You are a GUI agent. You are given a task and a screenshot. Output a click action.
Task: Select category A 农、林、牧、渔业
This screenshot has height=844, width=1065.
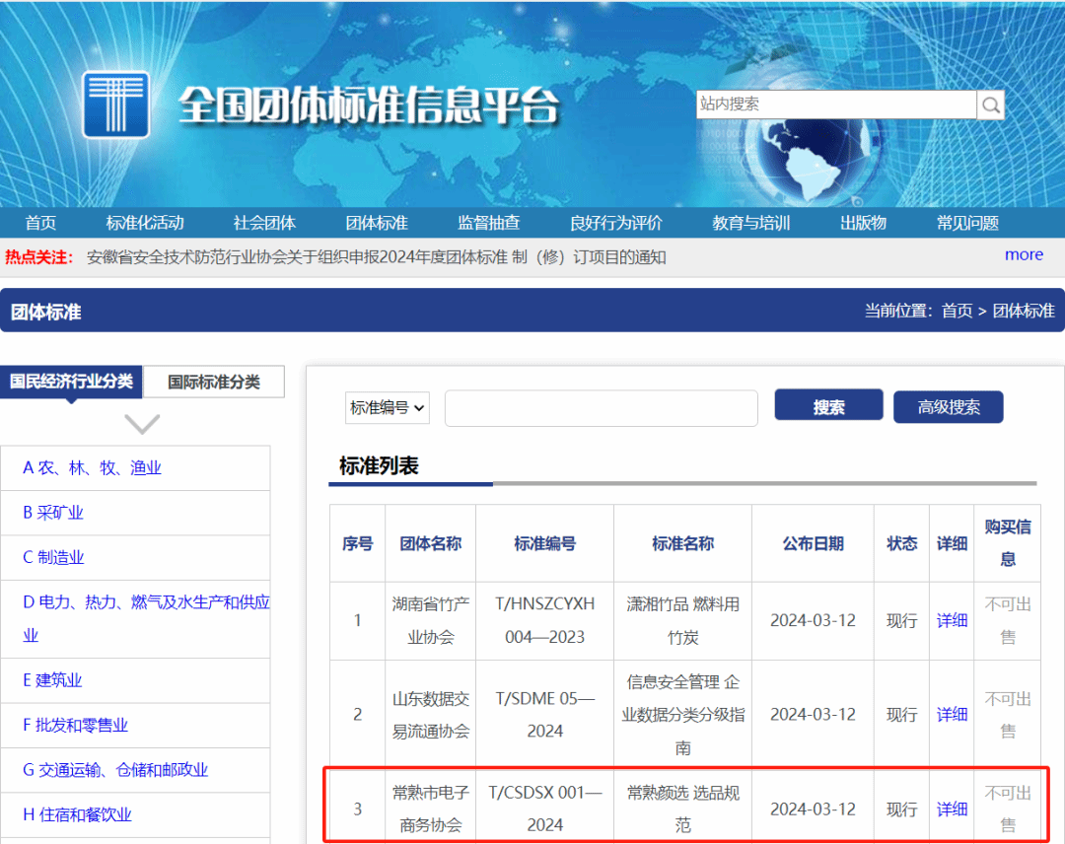coord(93,467)
